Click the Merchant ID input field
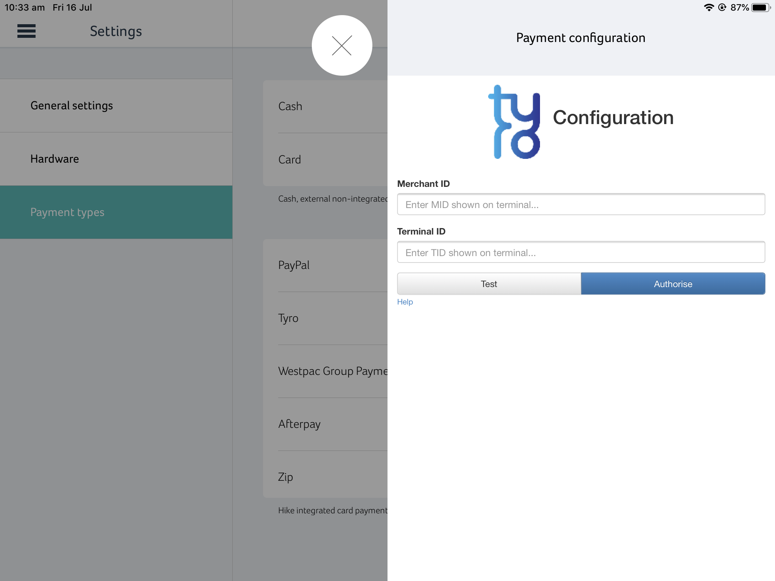The height and width of the screenshot is (581, 775). point(581,204)
